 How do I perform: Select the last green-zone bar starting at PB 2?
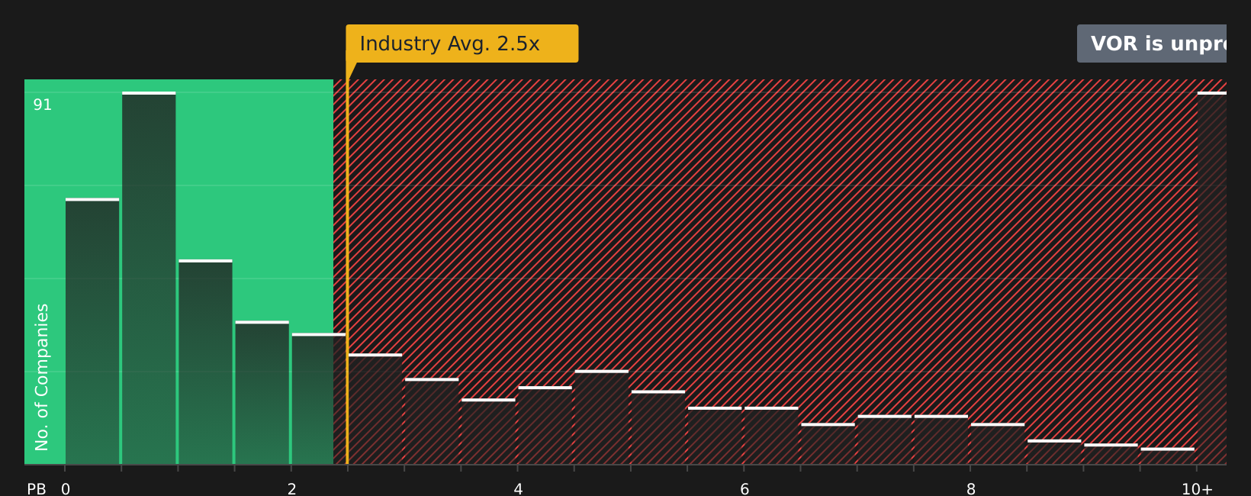tap(318, 398)
